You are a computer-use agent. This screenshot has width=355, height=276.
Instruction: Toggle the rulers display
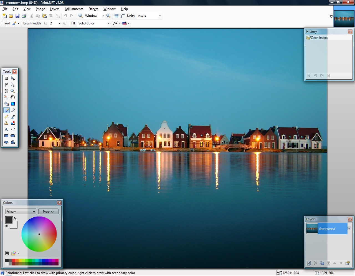123,16
